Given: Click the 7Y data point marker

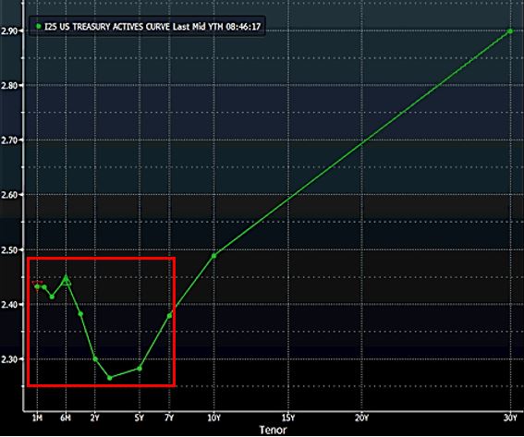Looking at the screenshot, I should point(169,315).
